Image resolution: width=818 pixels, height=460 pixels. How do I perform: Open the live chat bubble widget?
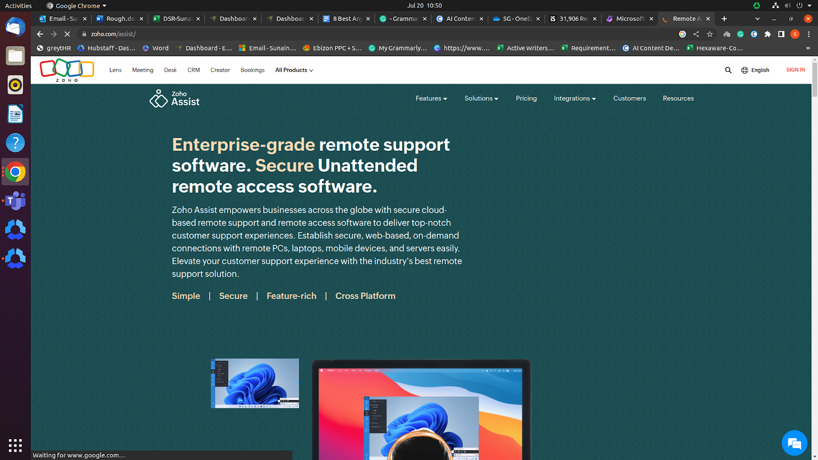pos(794,443)
